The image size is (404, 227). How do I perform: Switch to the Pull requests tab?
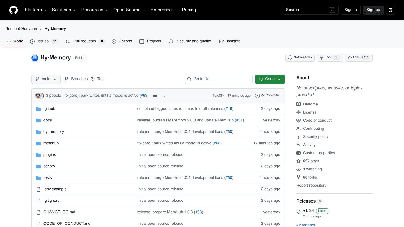85,41
